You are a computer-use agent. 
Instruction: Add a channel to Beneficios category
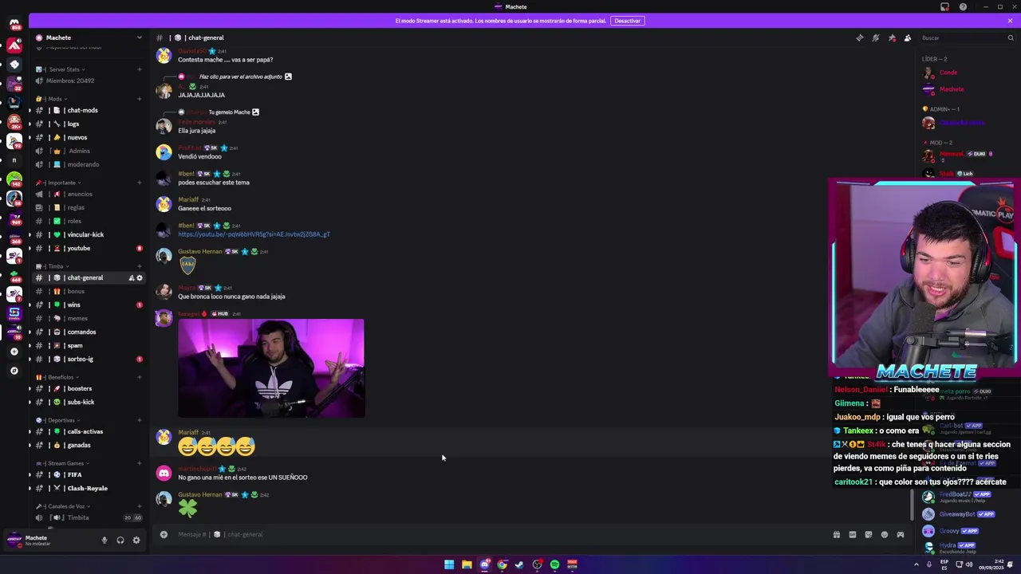(139, 377)
